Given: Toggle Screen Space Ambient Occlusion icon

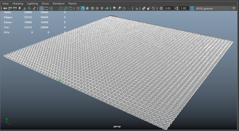Looking at the screenshot, I should tap(114, 8).
